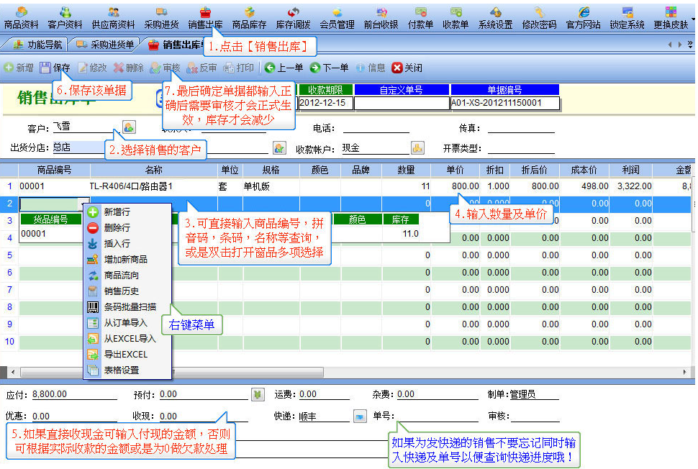Open 供应商资料 module
The height and width of the screenshot is (469, 698).
pyautogui.click(x=113, y=18)
